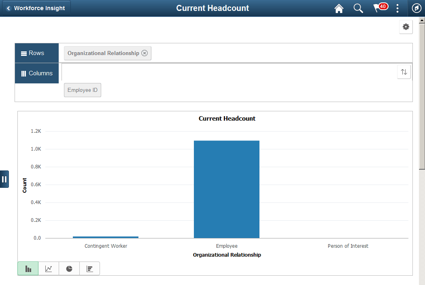This screenshot has height=285, width=425.
Task: Open the gear options menu
Action: coord(406,27)
